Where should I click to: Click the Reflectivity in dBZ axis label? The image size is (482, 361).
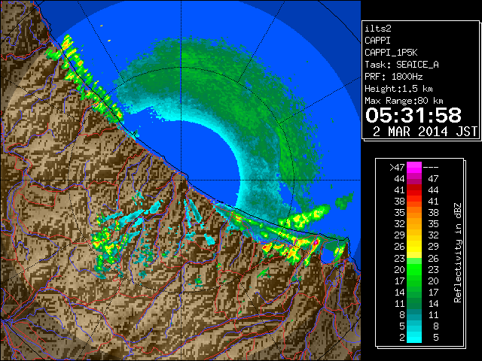[x=458, y=253]
